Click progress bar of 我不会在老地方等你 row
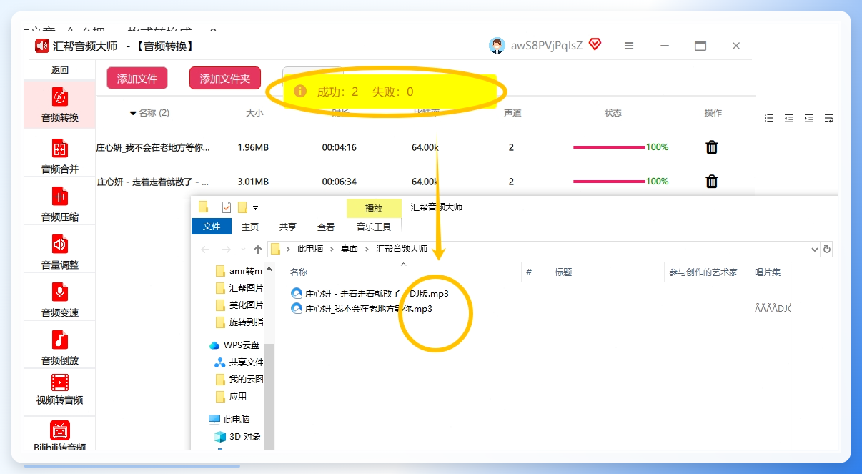The height and width of the screenshot is (474, 862). pos(609,147)
